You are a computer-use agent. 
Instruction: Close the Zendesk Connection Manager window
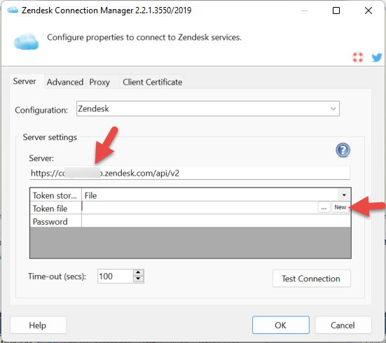pyautogui.click(x=368, y=10)
